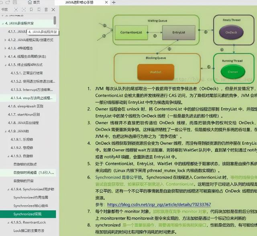Expand the 4.1.3. 4种线程池 node
Viewport: 257px width, 236px height.
tap(5, 48)
